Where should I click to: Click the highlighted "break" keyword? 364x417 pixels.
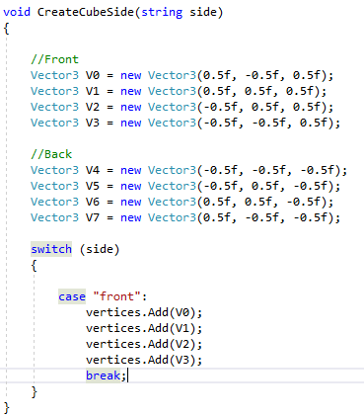pos(103,375)
